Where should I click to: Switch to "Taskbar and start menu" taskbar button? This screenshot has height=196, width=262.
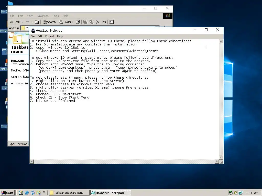click(69, 193)
